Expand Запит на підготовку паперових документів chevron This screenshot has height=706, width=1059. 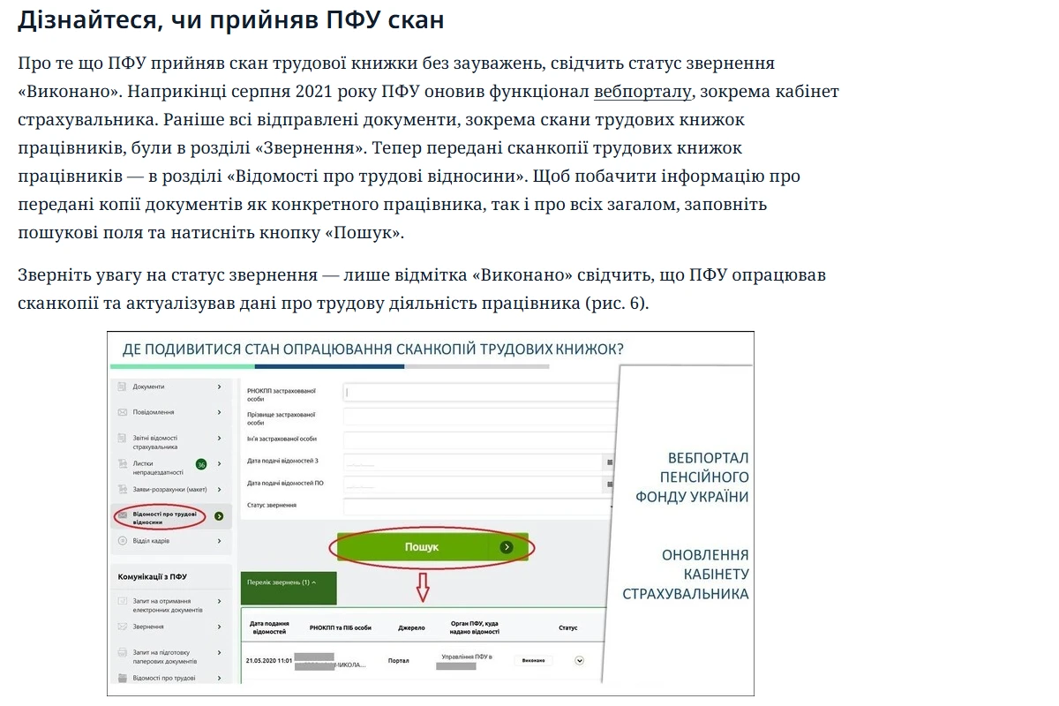[219, 653]
